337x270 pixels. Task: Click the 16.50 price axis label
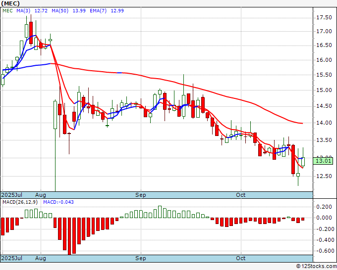coord(324,45)
